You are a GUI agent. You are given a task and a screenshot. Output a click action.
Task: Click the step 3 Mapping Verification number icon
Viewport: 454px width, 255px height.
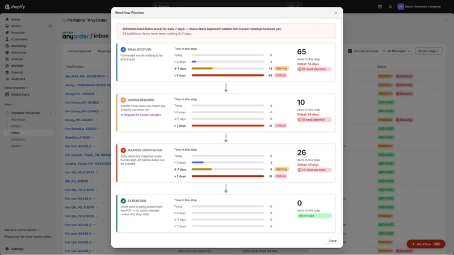click(x=123, y=150)
